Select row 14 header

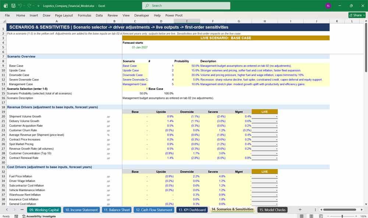[3, 89]
